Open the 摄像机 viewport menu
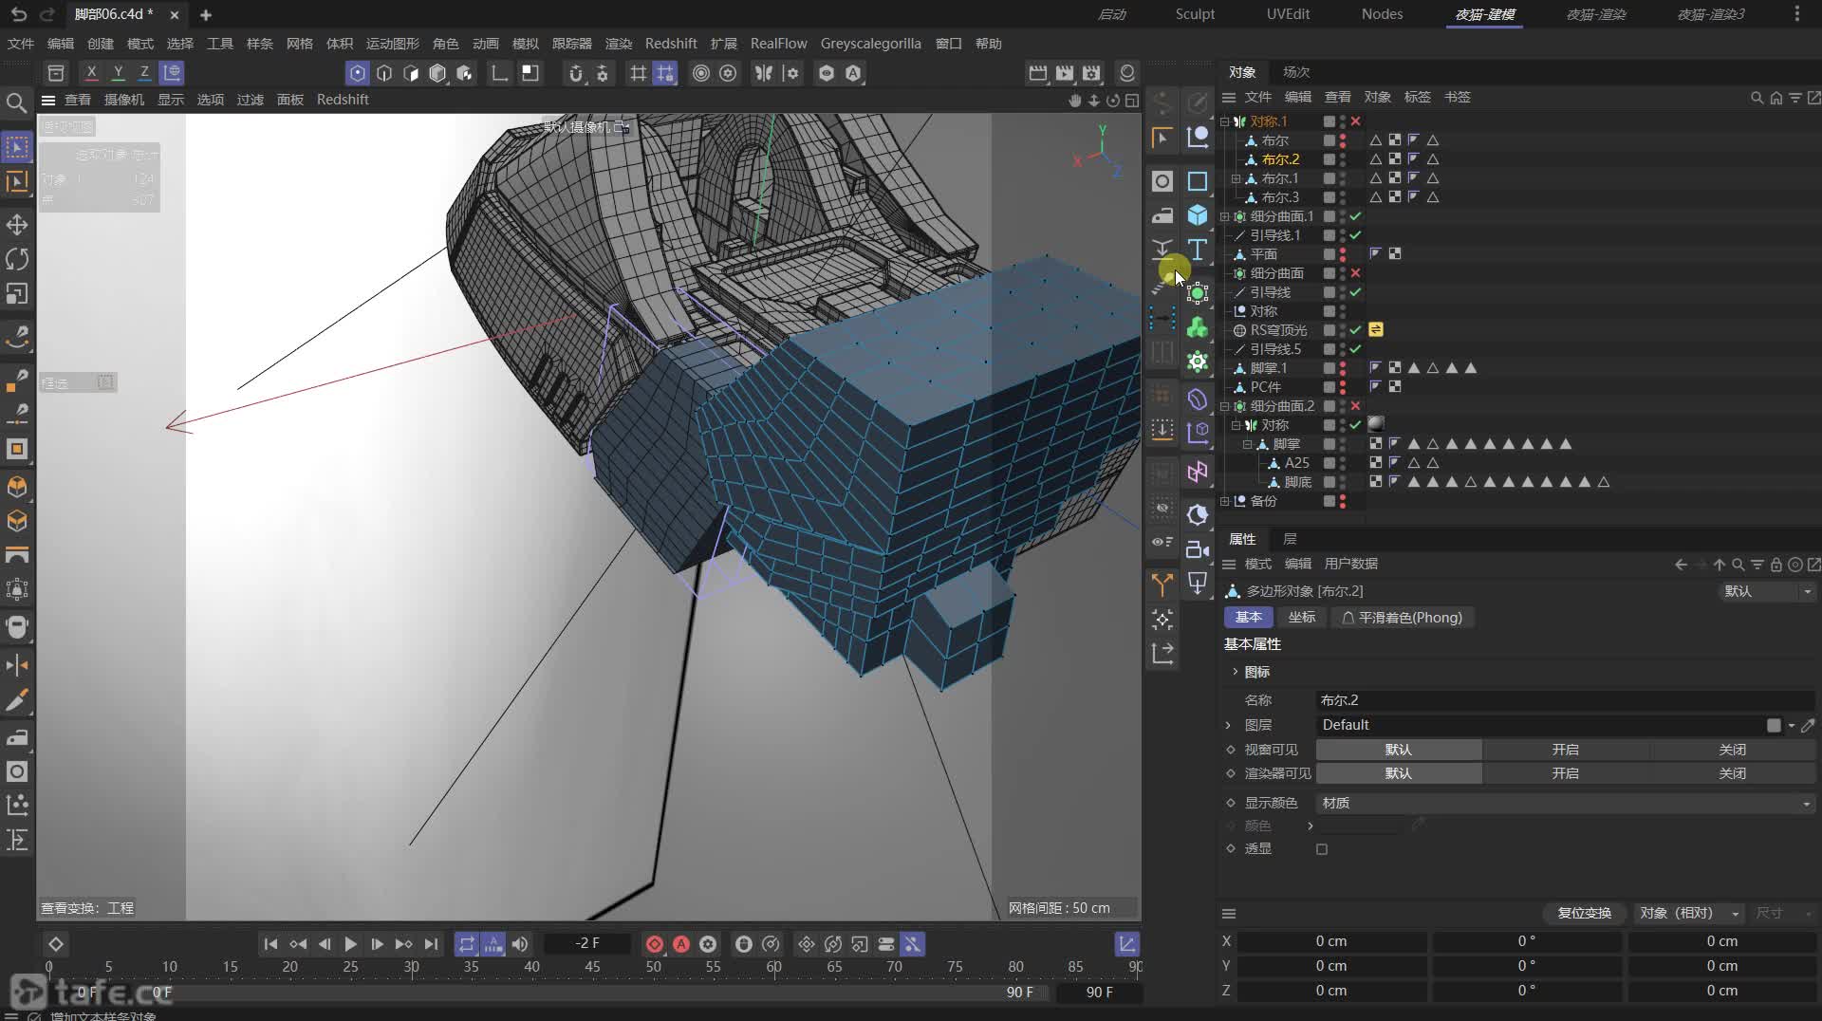 (123, 100)
